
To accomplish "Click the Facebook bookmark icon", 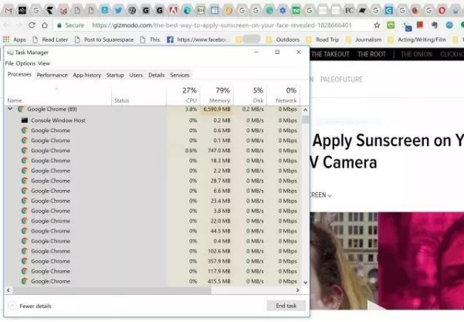I will pos(170,39).
